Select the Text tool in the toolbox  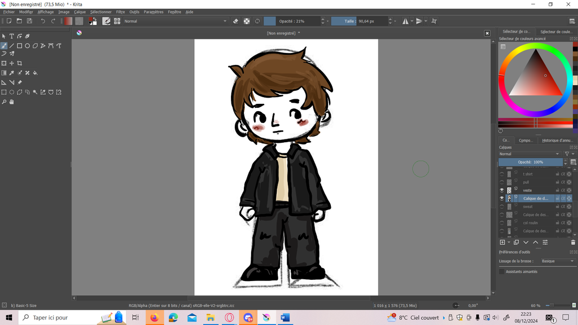pyautogui.click(x=11, y=36)
